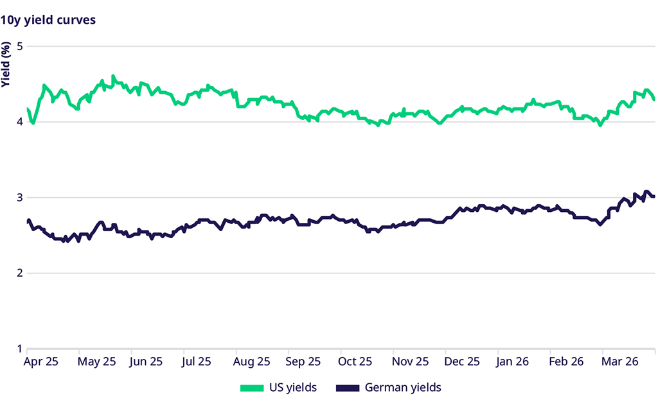Select the Aug 25 x-axis label
This screenshot has height=409, width=658.
tap(251, 361)
